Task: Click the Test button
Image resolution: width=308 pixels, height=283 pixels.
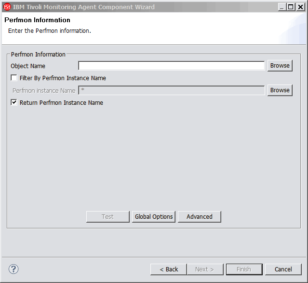Action: click(108, 217)
